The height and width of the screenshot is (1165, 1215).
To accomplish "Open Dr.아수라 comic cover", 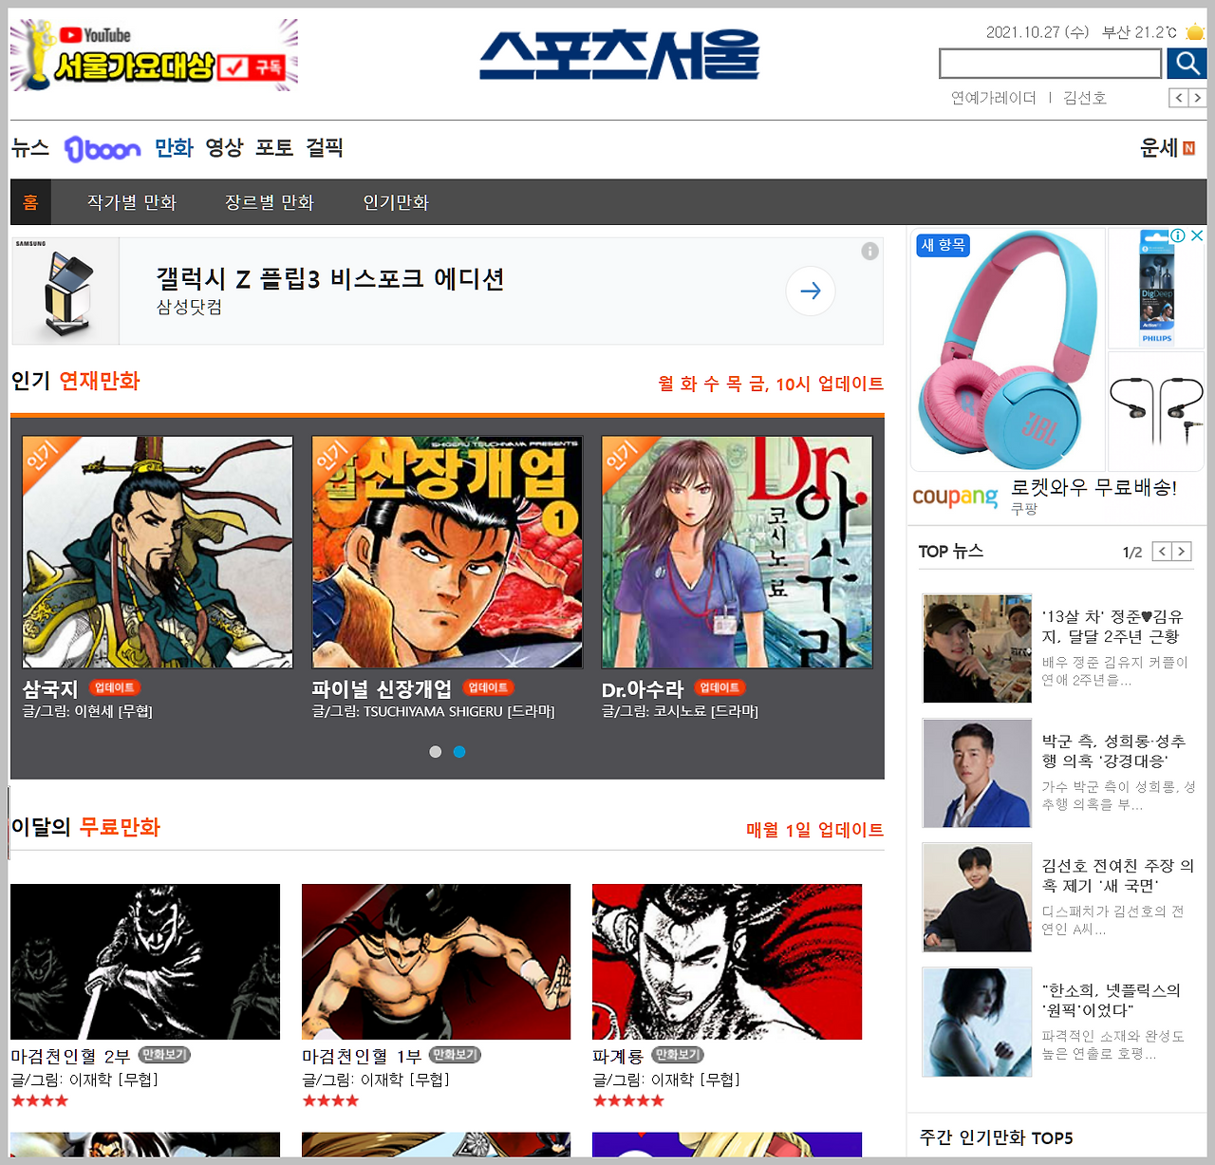I will (737, 553).
